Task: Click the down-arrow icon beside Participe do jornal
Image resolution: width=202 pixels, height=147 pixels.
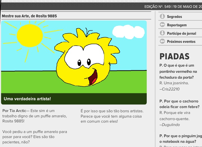Action: coord(162,33)
